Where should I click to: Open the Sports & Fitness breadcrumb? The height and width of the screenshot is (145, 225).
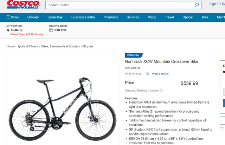tap(27, 46)
